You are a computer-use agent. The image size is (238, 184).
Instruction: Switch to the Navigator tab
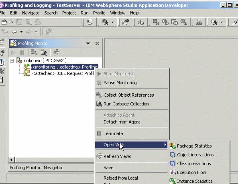pos(53,168)
